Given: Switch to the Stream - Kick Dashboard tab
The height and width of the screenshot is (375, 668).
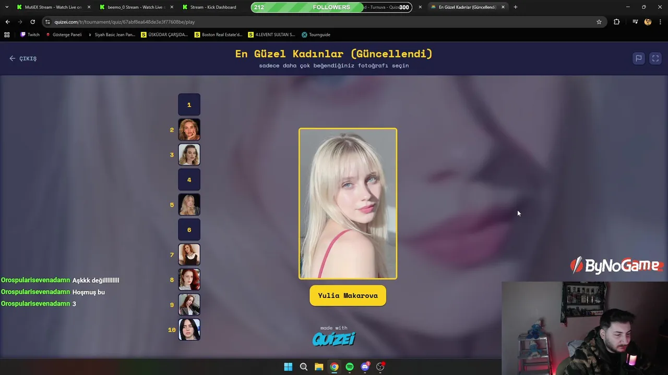Looking at the screenshot, I should click(x=213, y=7).
